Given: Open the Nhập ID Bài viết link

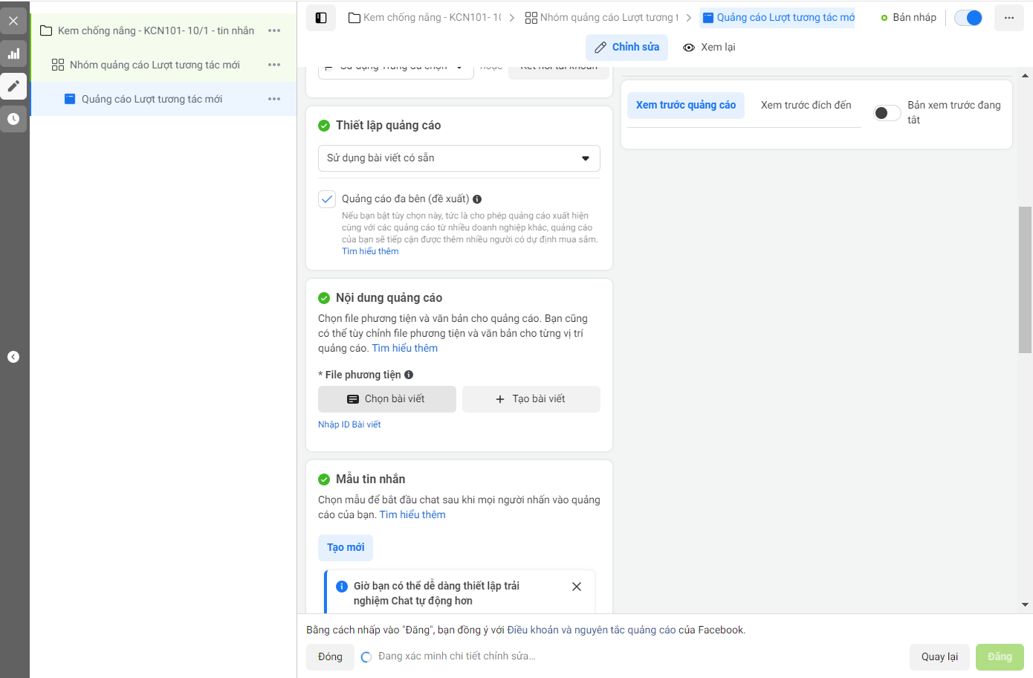Looking at the screenshot, I should tap(349, 424).
